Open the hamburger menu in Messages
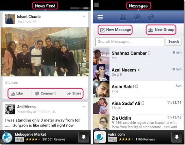The width and height of the screenshot is (185, 145). (100, 17)
